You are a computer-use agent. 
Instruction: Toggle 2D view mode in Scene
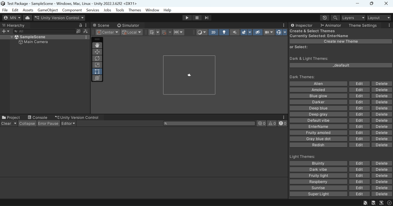(213, 32)
